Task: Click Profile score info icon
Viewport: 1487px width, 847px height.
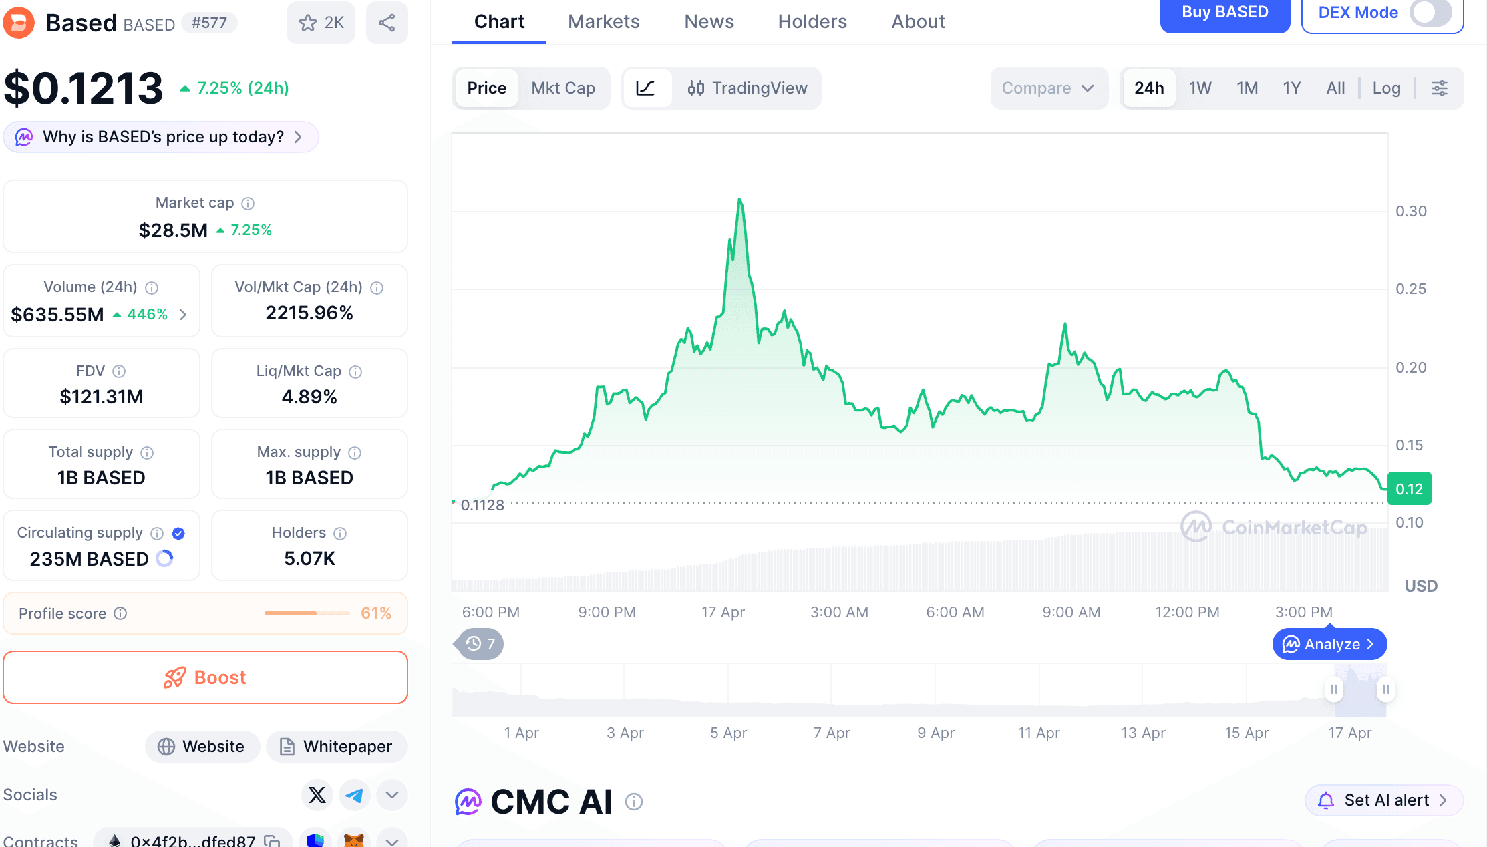Action: tap(120, 613)
